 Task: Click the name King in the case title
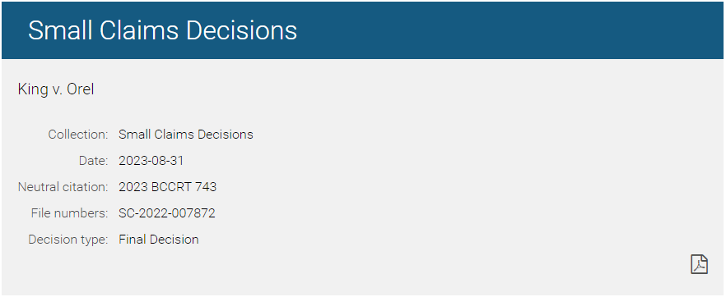31,89
